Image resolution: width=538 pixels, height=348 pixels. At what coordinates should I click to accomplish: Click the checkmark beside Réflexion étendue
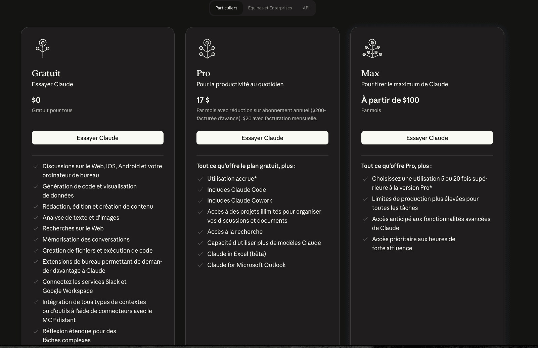pyautogui.click(x=36, y=331)
